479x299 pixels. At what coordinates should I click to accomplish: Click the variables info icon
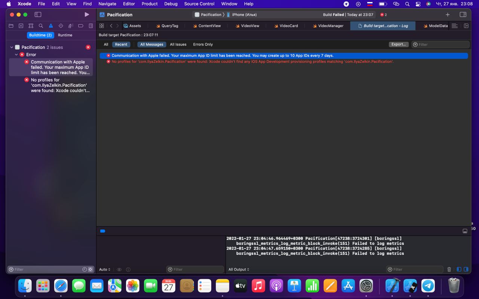pos(128,269)
